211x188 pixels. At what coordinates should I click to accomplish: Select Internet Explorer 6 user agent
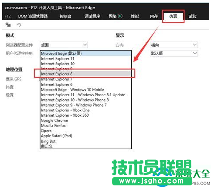coord(86,84)
